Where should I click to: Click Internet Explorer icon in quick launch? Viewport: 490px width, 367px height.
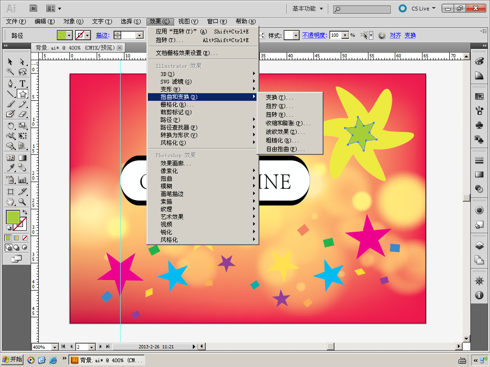coord(53,360)
